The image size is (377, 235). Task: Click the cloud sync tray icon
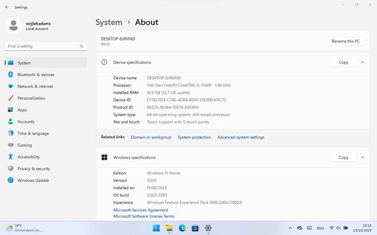(x=300, y=228)
